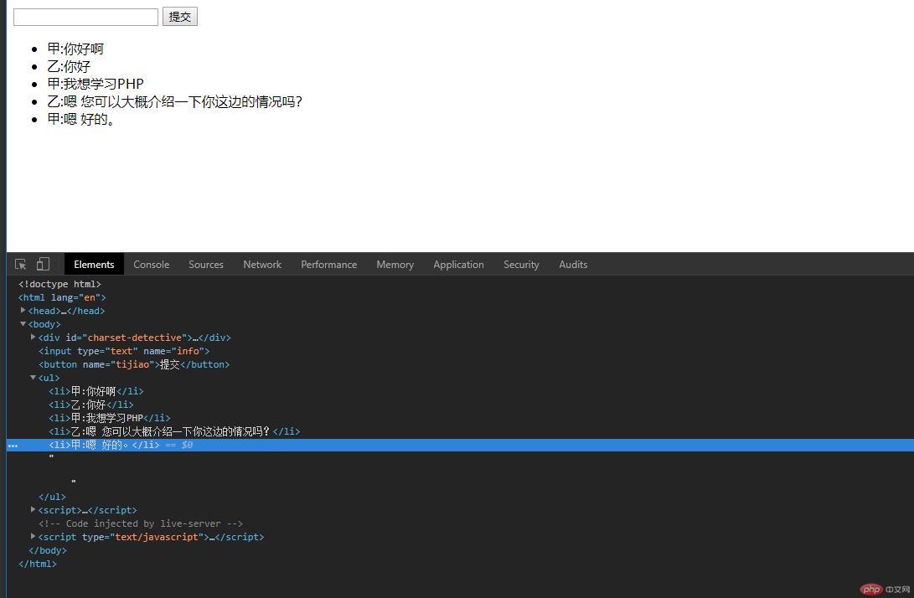Click page list item 甲:你好啊
The width and height of the screenshot is (914, 598).
coord(75,49)
